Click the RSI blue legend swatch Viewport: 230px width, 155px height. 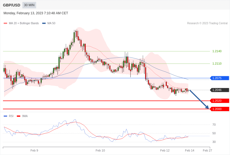pyautogui.click(x=5, y=116)
